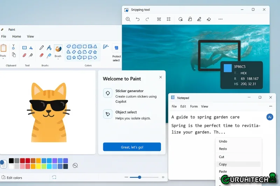Image resolution: width=280 pixels, height=186 pixels.
Task: Click the dashed selection icon in Paint status bar
Action: [54, 177]
